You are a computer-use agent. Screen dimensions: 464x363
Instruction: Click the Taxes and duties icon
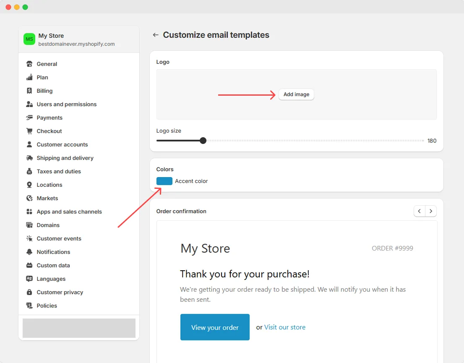[x=29, y=171]
